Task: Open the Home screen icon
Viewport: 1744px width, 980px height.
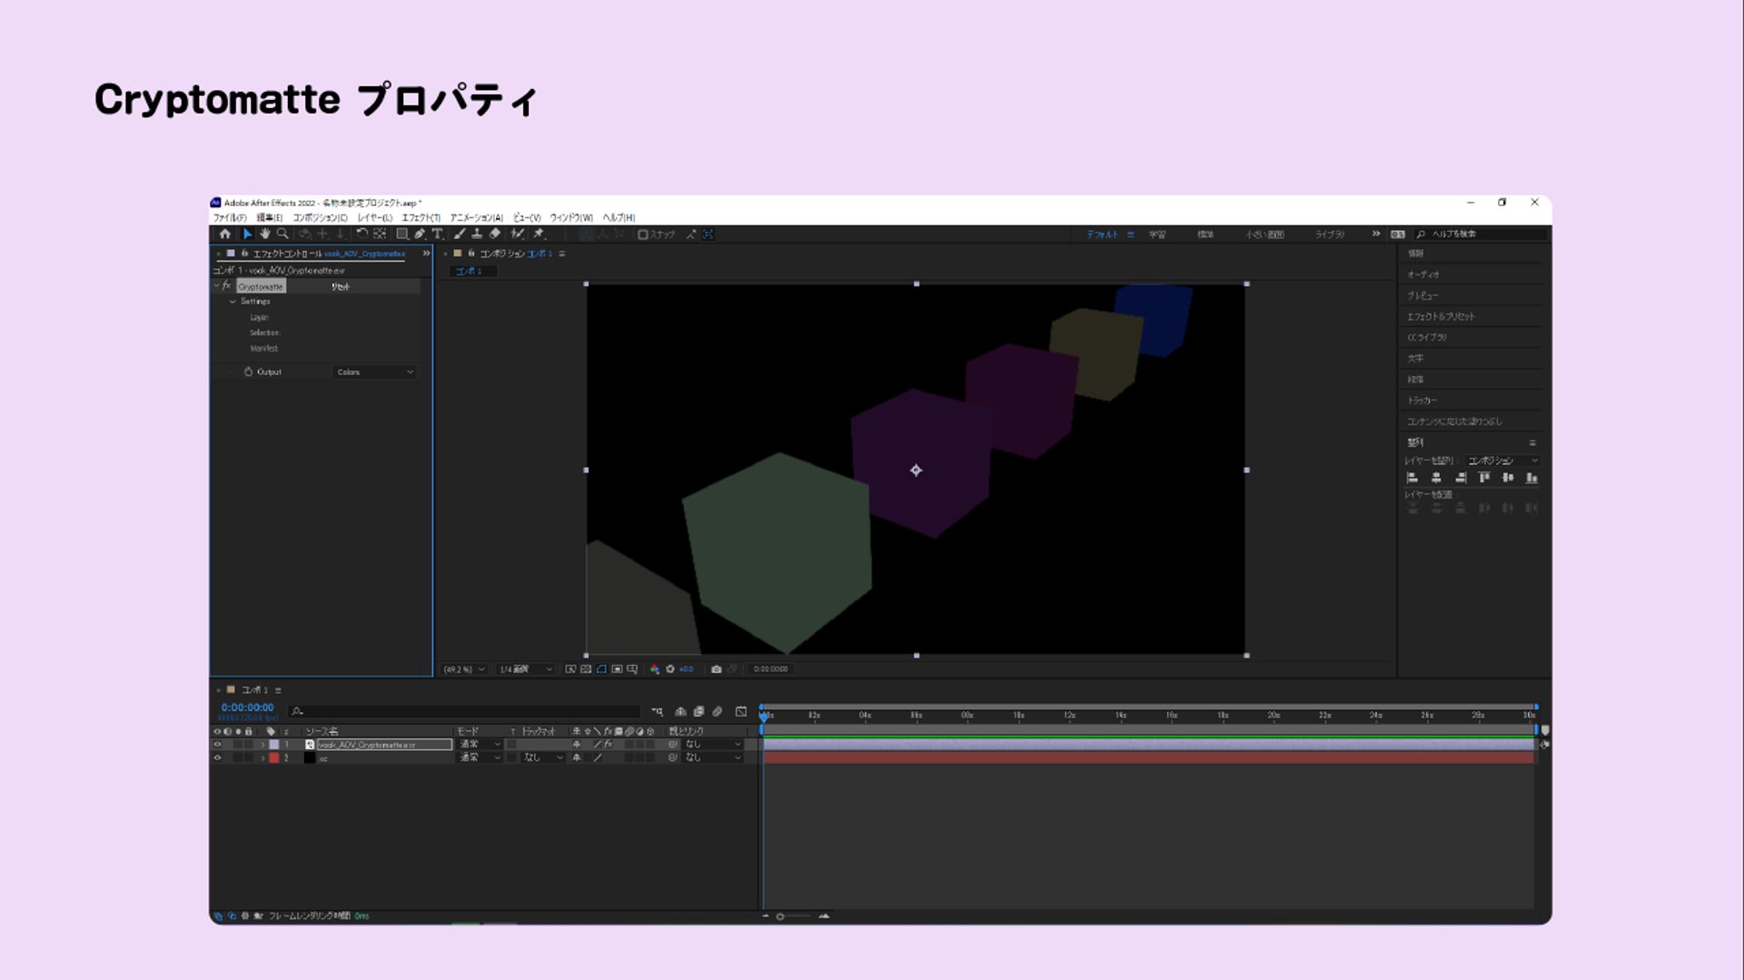Action: point(225,234)
